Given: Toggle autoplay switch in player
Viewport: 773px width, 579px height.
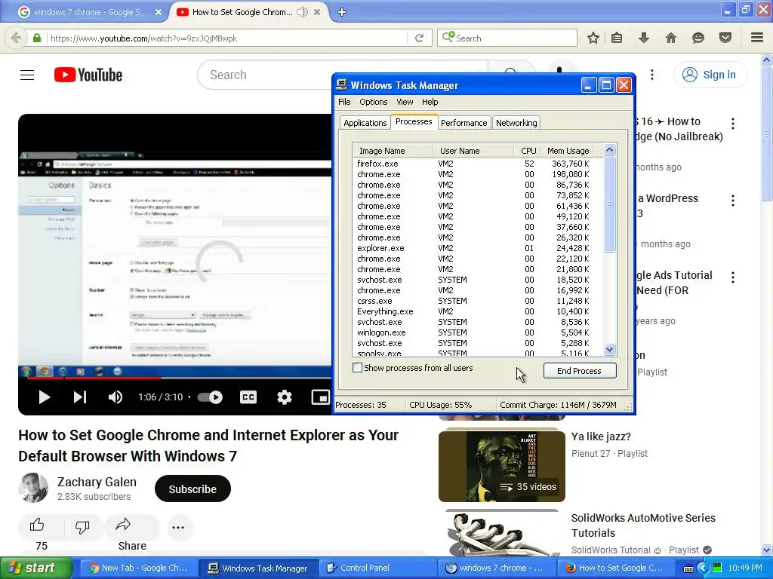Looking at the screenshot, I should [210, 397].
